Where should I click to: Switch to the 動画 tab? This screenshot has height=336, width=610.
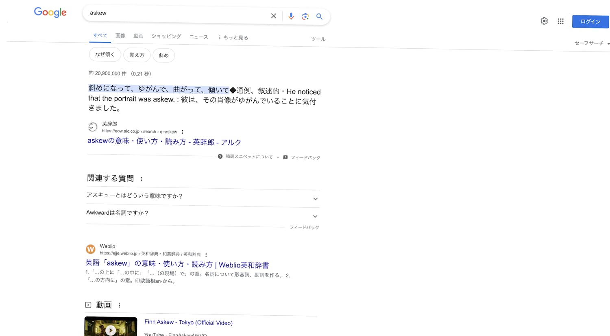tap(138, 36)
